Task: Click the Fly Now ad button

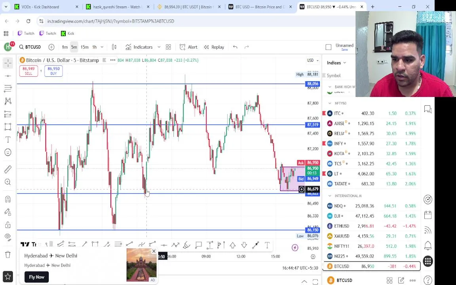Action: [37, 277]
